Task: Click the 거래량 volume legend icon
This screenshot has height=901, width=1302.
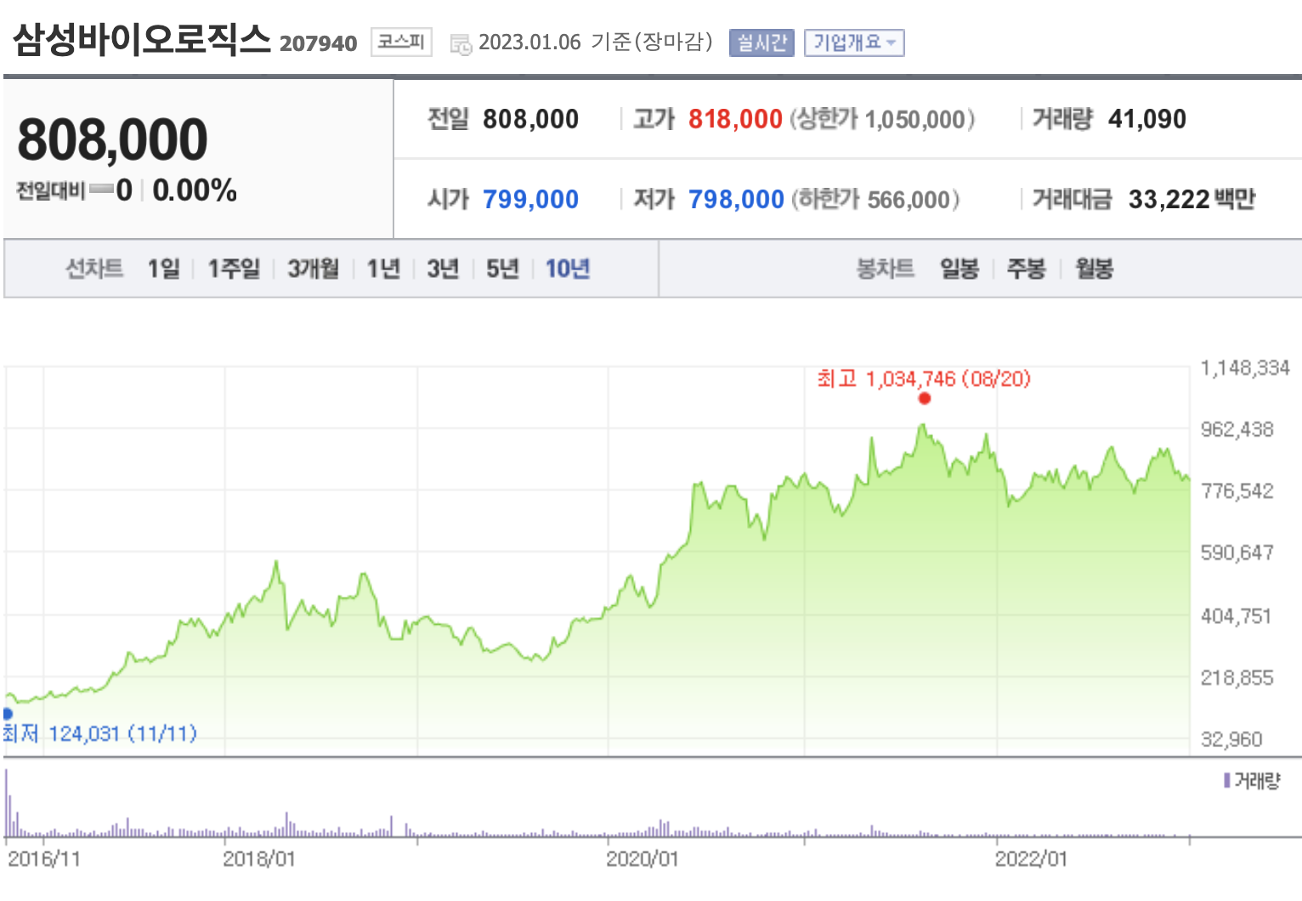Action: [x=1226, y=780]
